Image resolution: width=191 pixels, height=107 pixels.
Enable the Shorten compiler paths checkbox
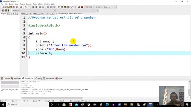[2, 90]
